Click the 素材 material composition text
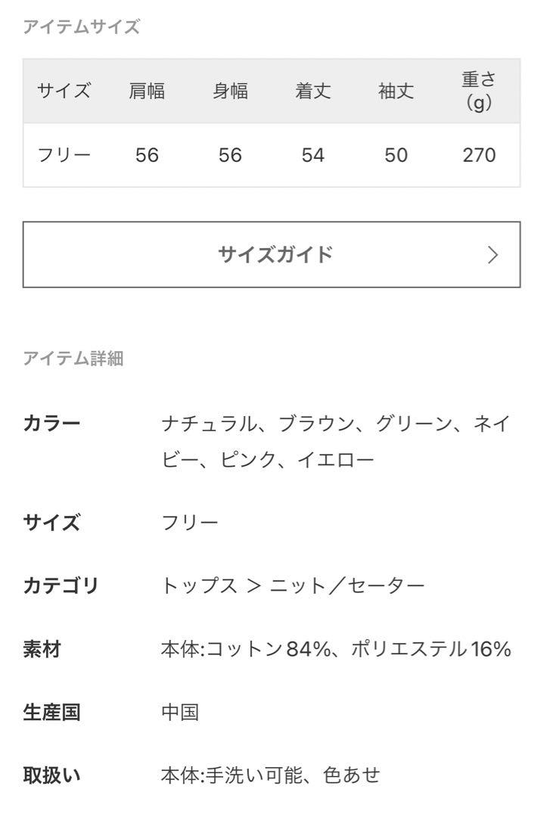544x817 pixels. 336,649
